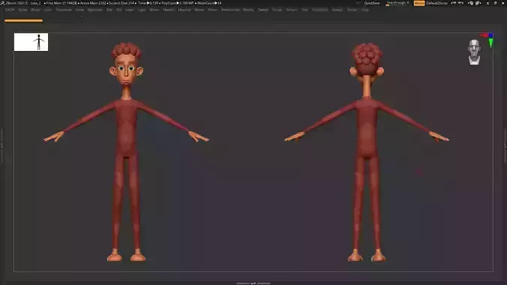
Task: Open the Help menu
Action: [x=364, y=10]
